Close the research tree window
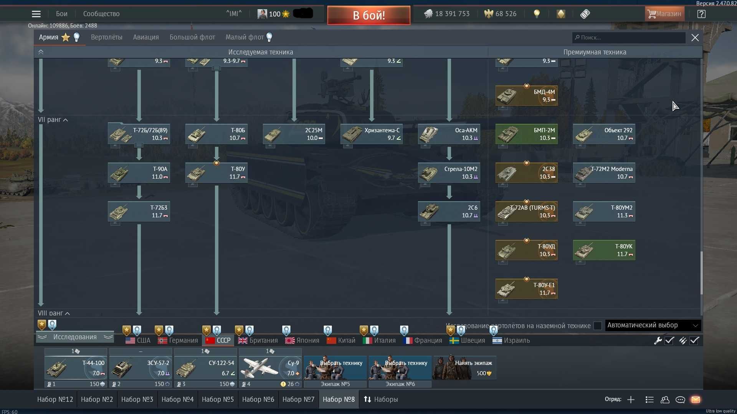The image size is (737, 414). [x=695, y=38]
